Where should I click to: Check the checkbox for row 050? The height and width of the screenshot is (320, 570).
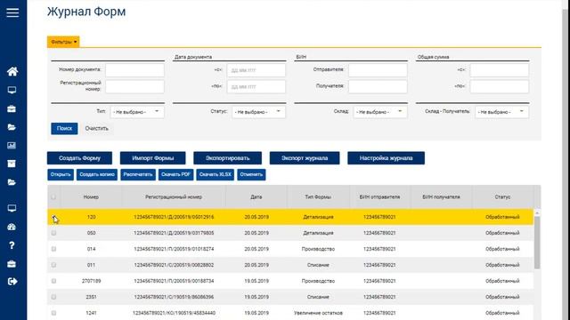click(53, 233)
